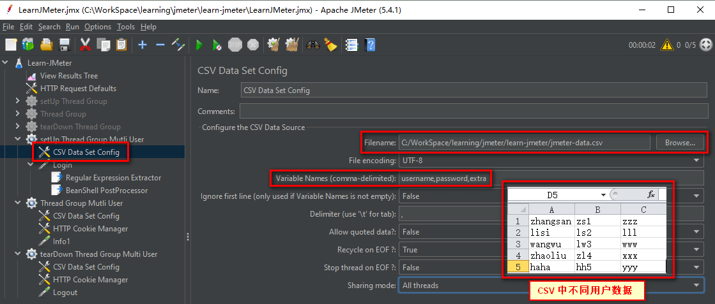
Task: Click the Comments input field
Action: (x=472, y=112)
